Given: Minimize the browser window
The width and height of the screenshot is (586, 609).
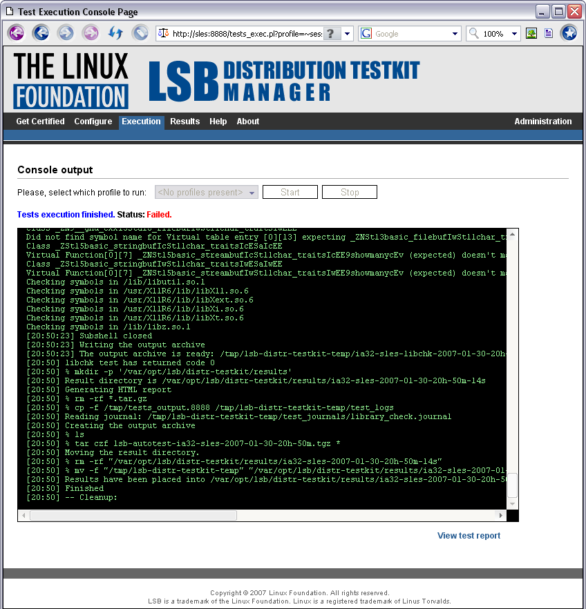Looking at the screenshot, I should point(542,12).
